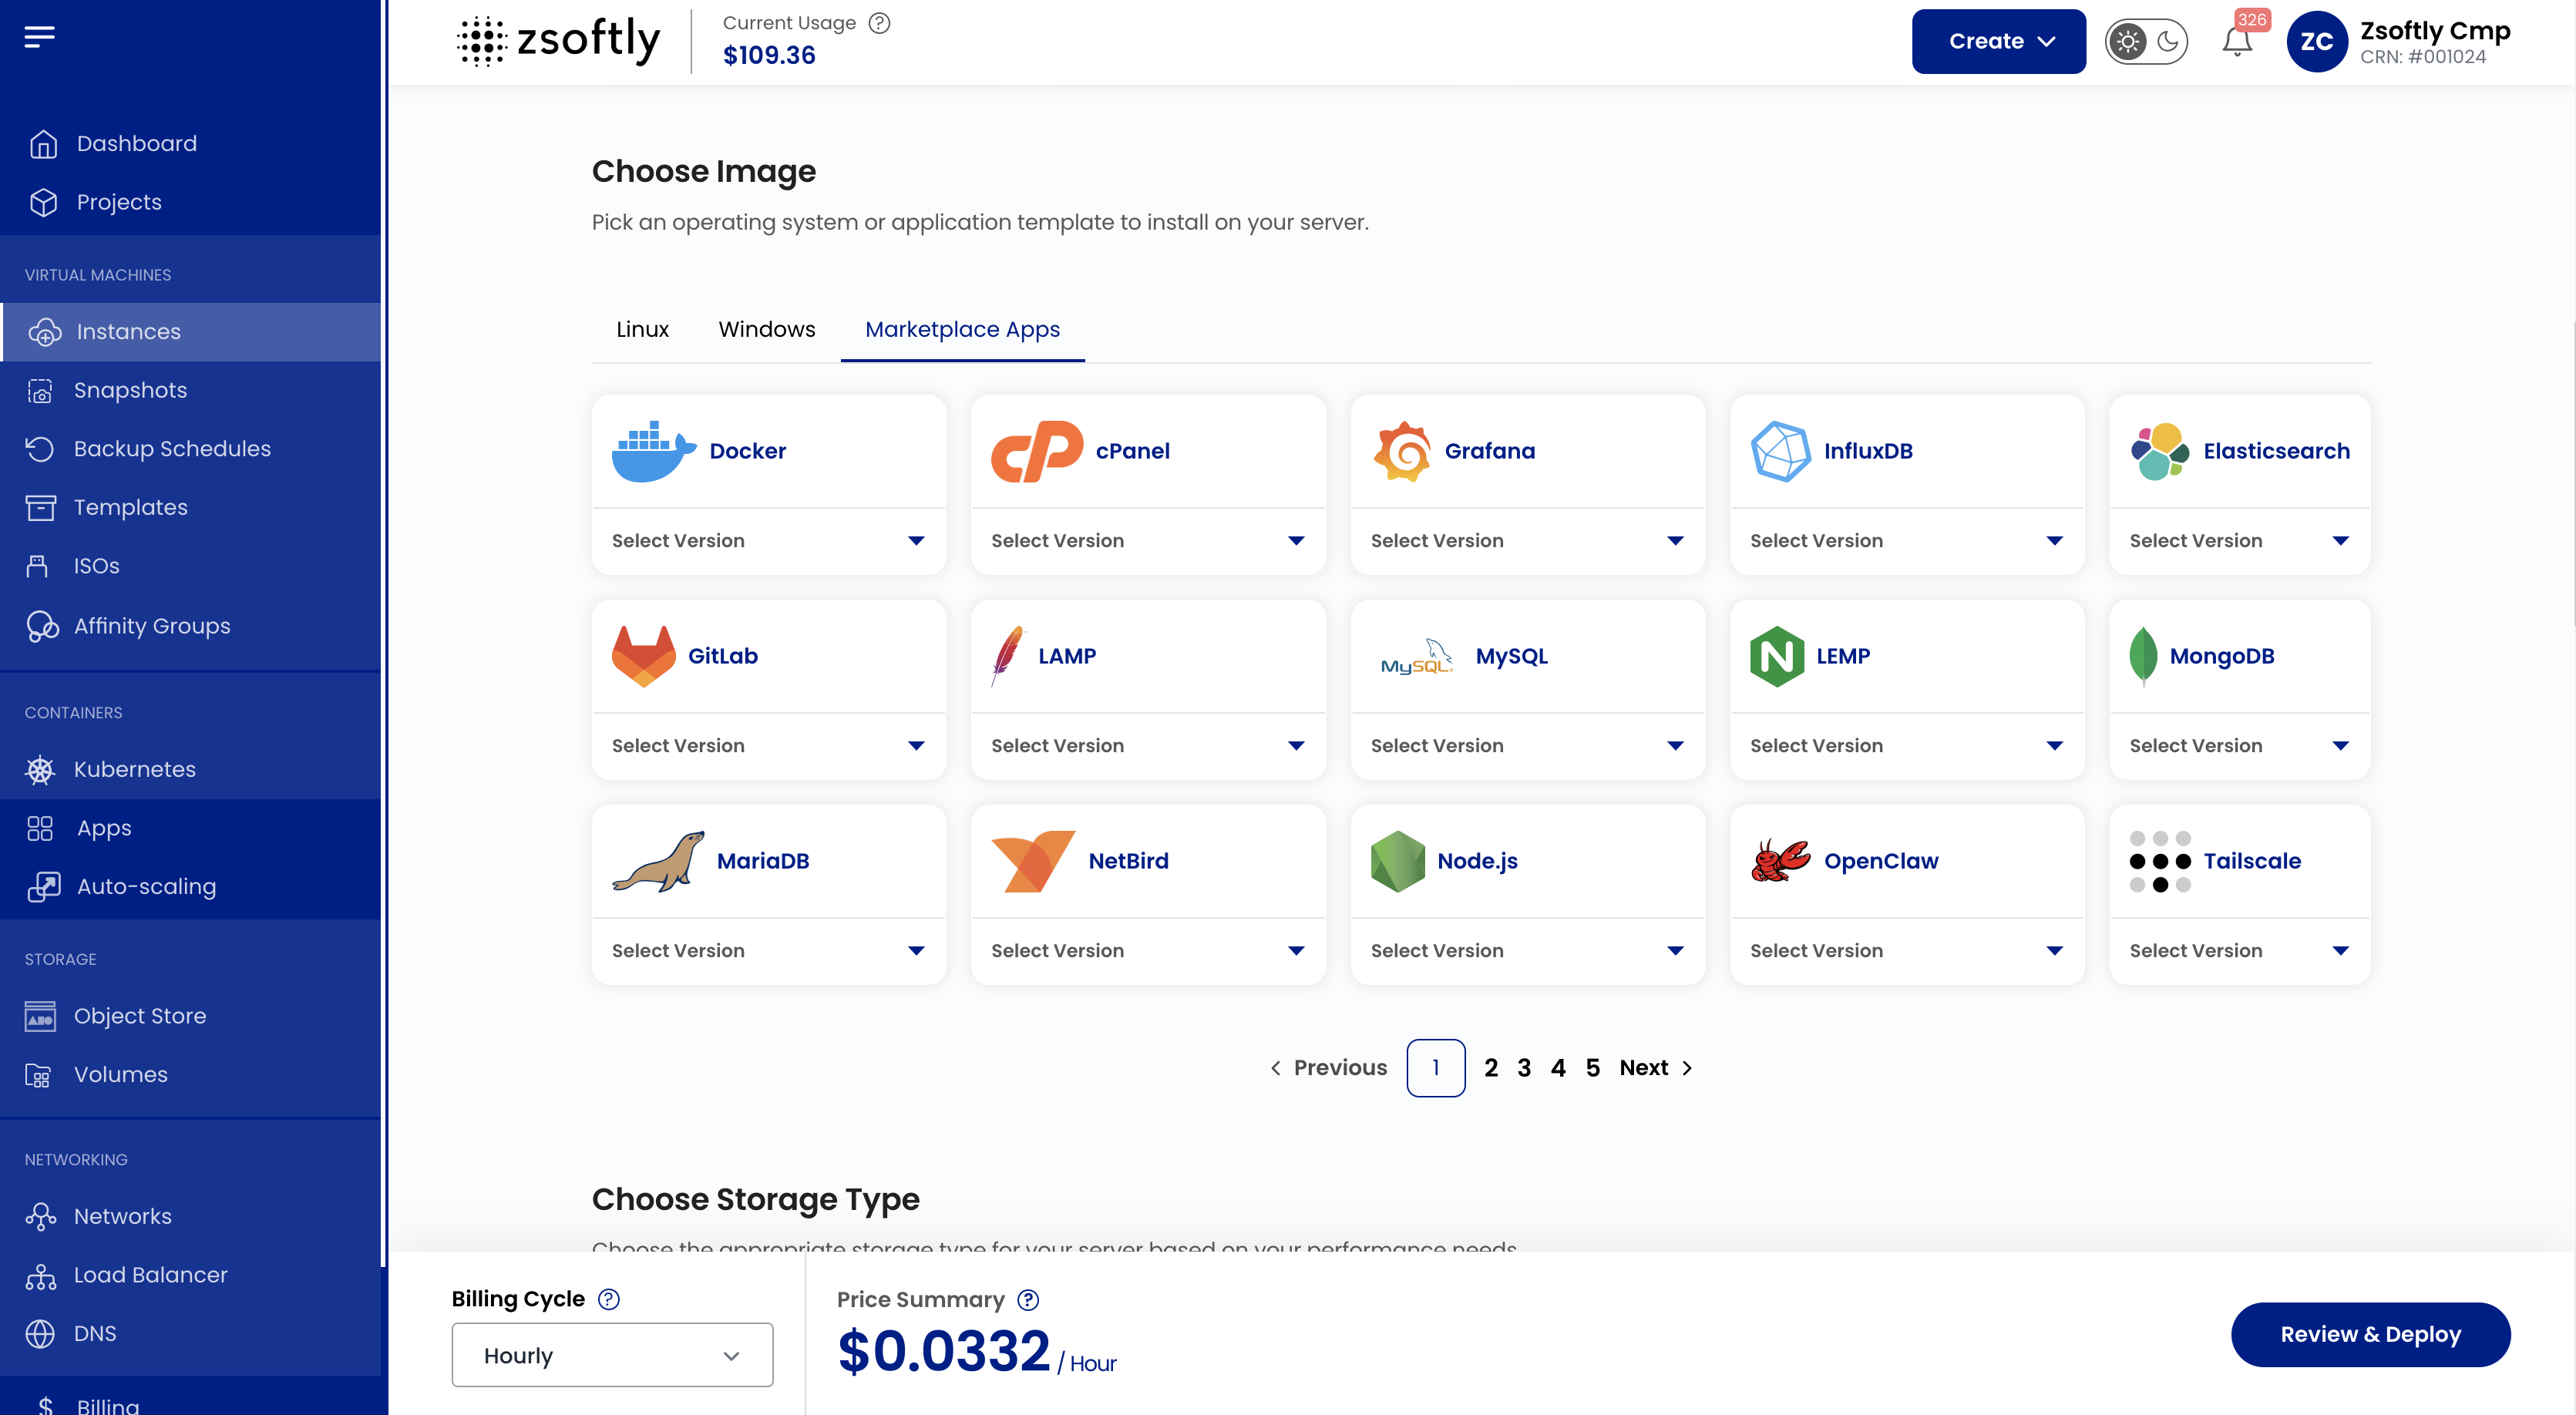Open MySQL Select Version dropdown
This screenshot has width=2576, height=1415.
click(x=1527, y=746)
